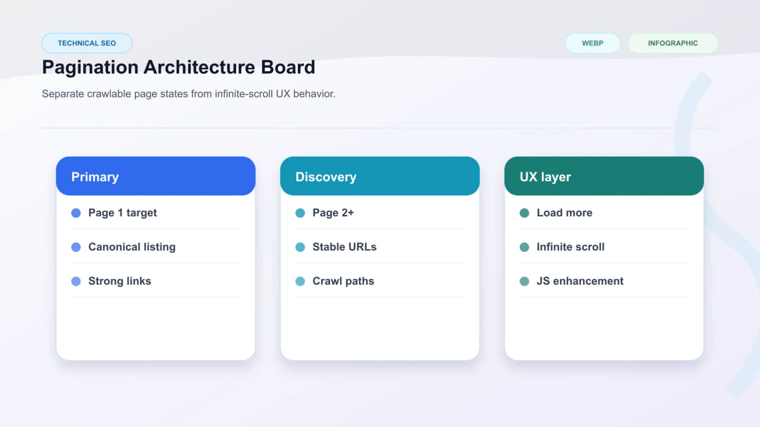Screen dimensions: 760x427
Task: Click the teal bullet beside Page 2+
Action: click(300, 213)
